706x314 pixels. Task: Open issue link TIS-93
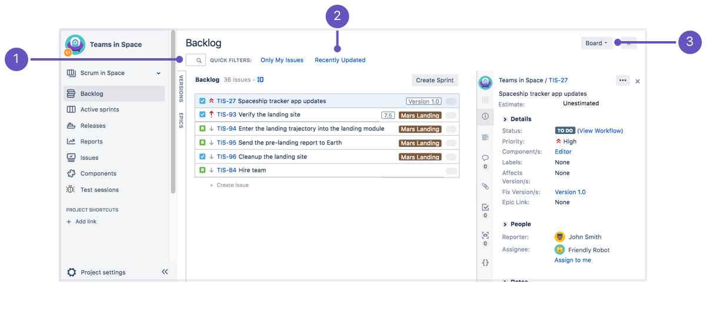(x=227, y=115)
